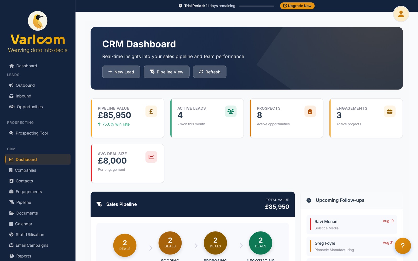Click the Documents folder icon
418x261 pixels.
[x=11, y=213]
